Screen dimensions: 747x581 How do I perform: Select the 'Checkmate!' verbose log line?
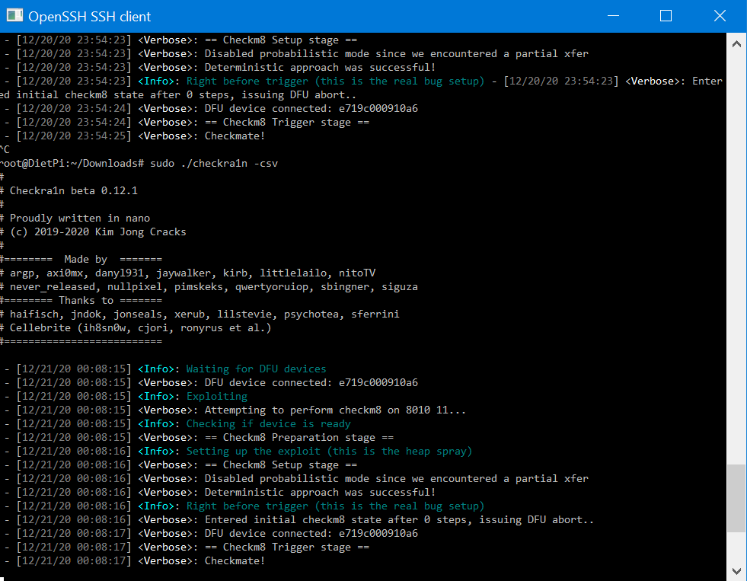(x=234, y=560)
